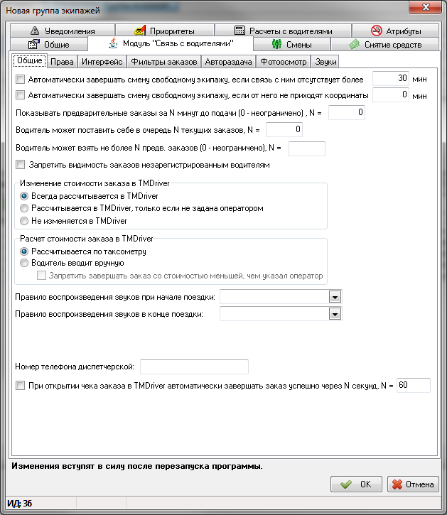This screenshot has width=447, height=515.
Task: Select the Права sub-tab
Action: (62, 62)
